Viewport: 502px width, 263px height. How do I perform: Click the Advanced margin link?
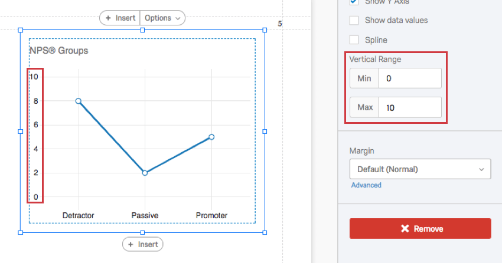366,185
